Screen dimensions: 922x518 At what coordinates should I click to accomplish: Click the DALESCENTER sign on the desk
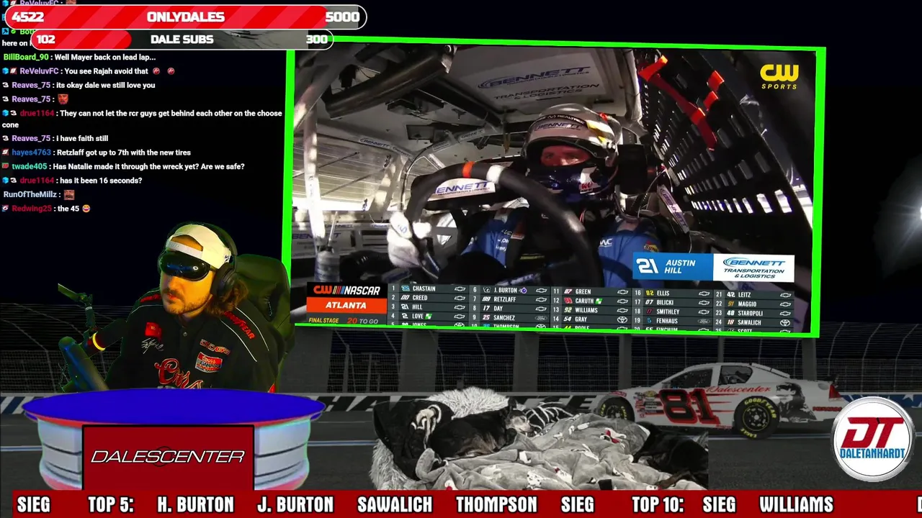tap(168, 457)
